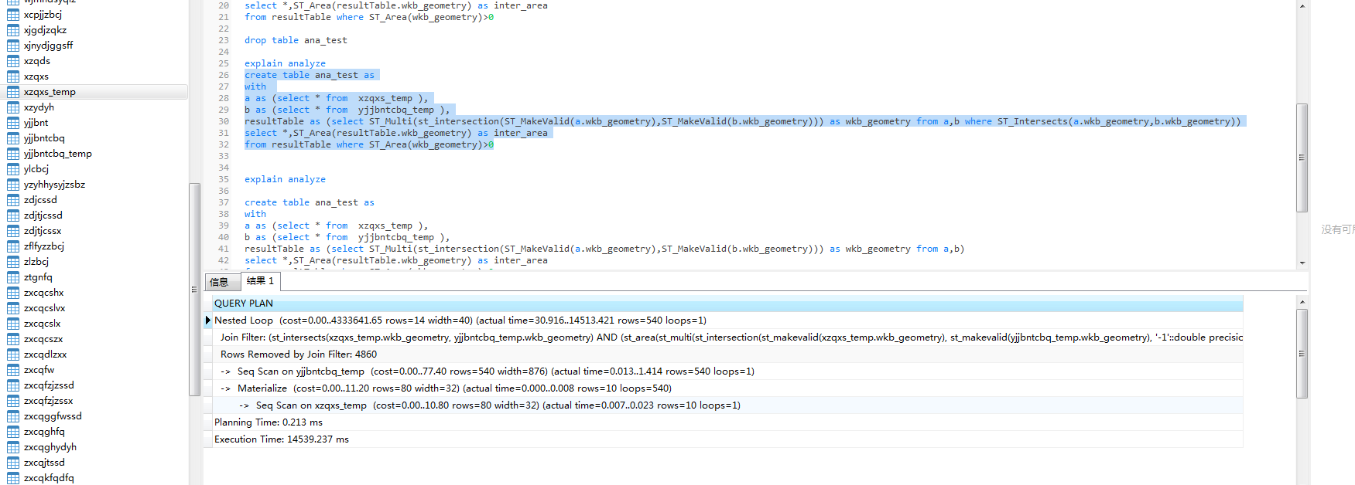The width and height of the screenshot is (1355, 485).
Task: Click line 37 create table statement
Action: [x=310, y=202]
